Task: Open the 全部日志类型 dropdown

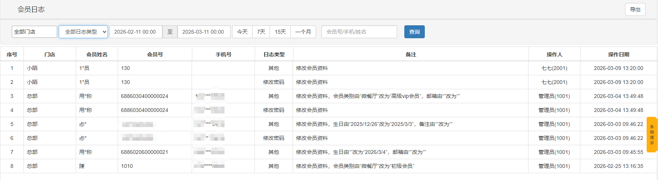Action: (x=83, y=32)
